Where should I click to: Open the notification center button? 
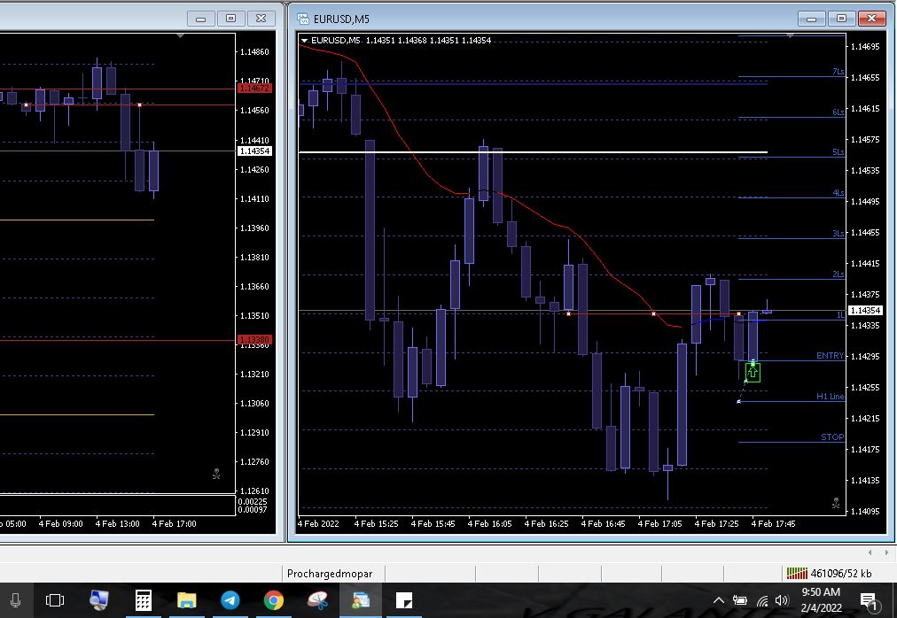869,601
